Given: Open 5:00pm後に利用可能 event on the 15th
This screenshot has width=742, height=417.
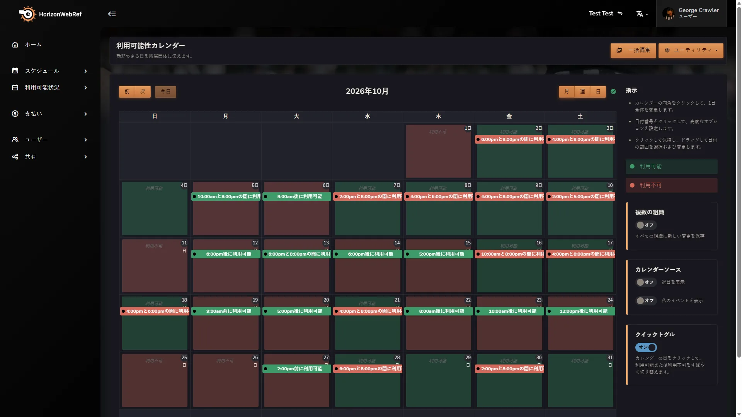Looking at the screenshot, I should pyautogui.click(x=439, y=254).
